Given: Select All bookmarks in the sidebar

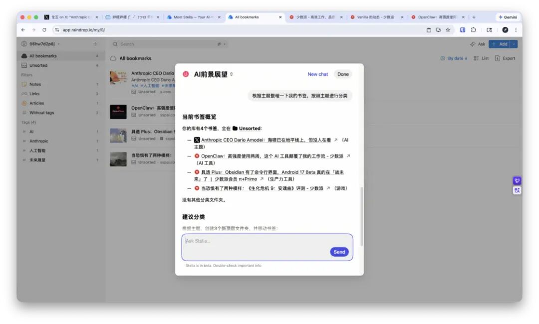Looking at the screenshot, I should pos(60,56).
